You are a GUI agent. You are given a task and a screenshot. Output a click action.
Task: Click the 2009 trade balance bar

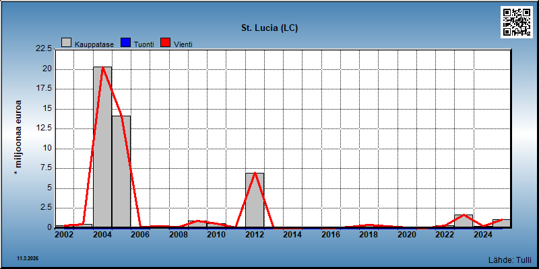pos(197,224)
